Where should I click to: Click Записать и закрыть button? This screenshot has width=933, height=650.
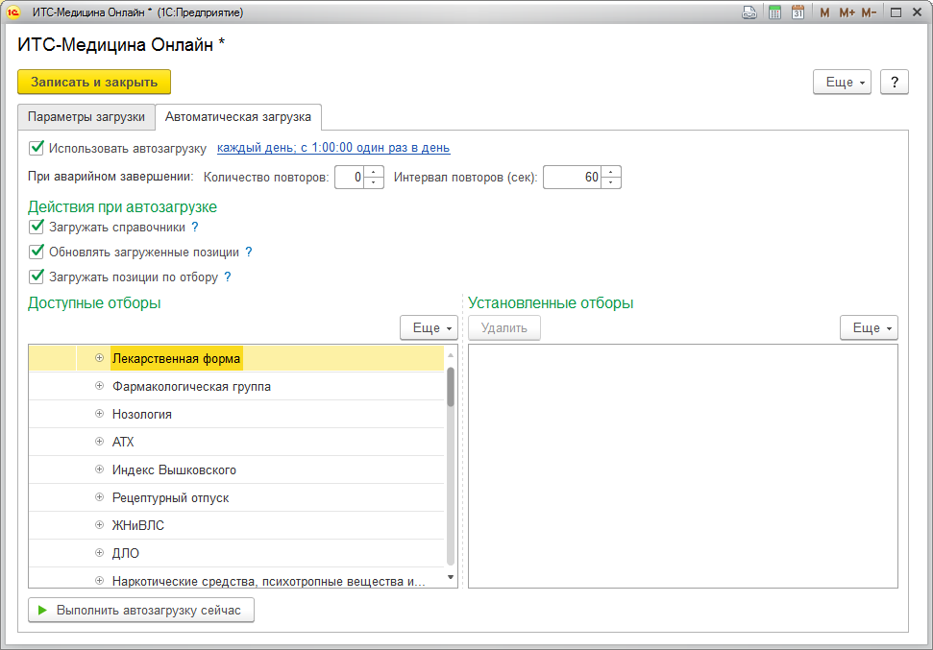(94, 82)
